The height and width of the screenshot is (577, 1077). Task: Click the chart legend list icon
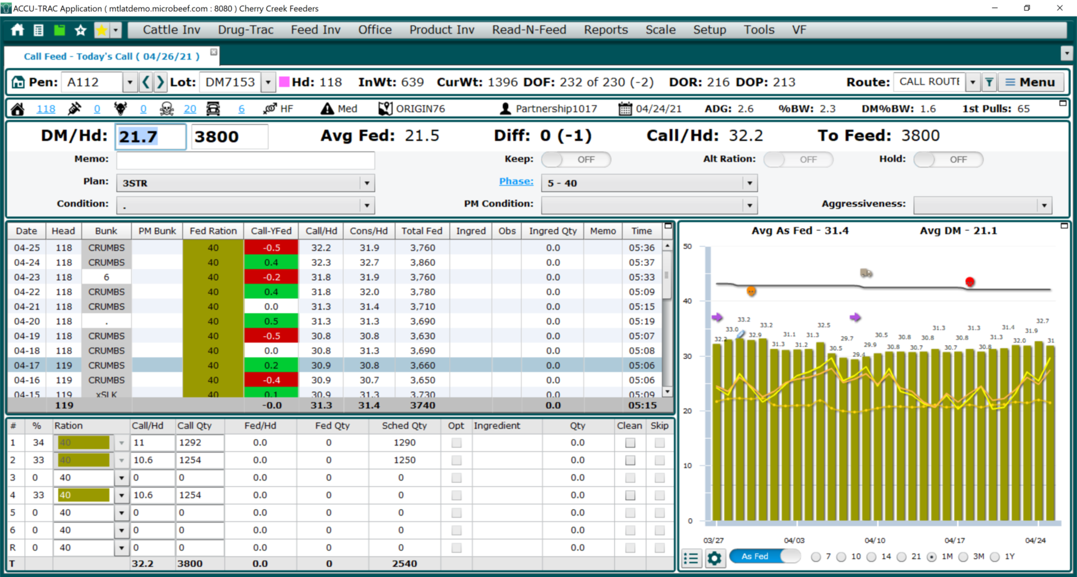tap(692, 558)
